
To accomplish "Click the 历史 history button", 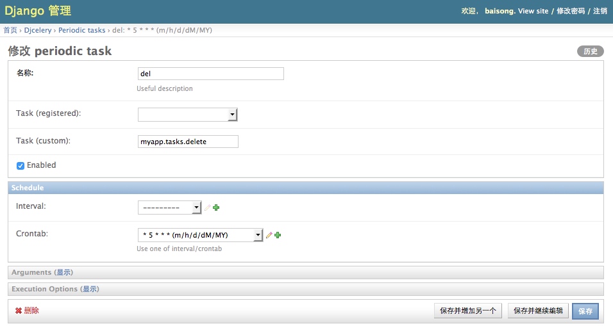I will (x=590, y=51).
